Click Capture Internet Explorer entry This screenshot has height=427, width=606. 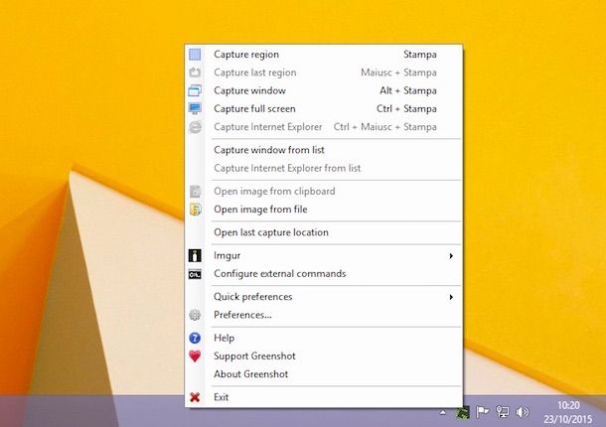[x=324, y=127]
